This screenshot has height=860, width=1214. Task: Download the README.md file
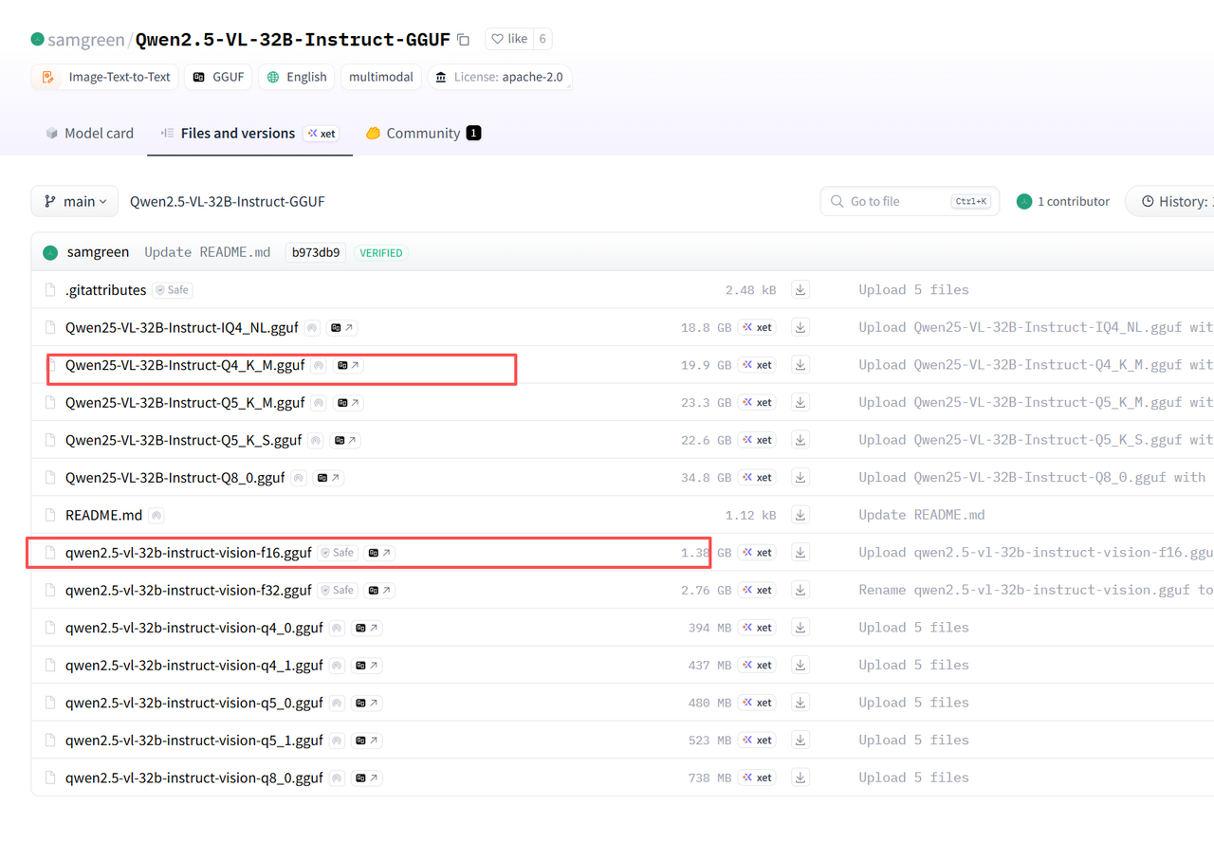point(800,515)
